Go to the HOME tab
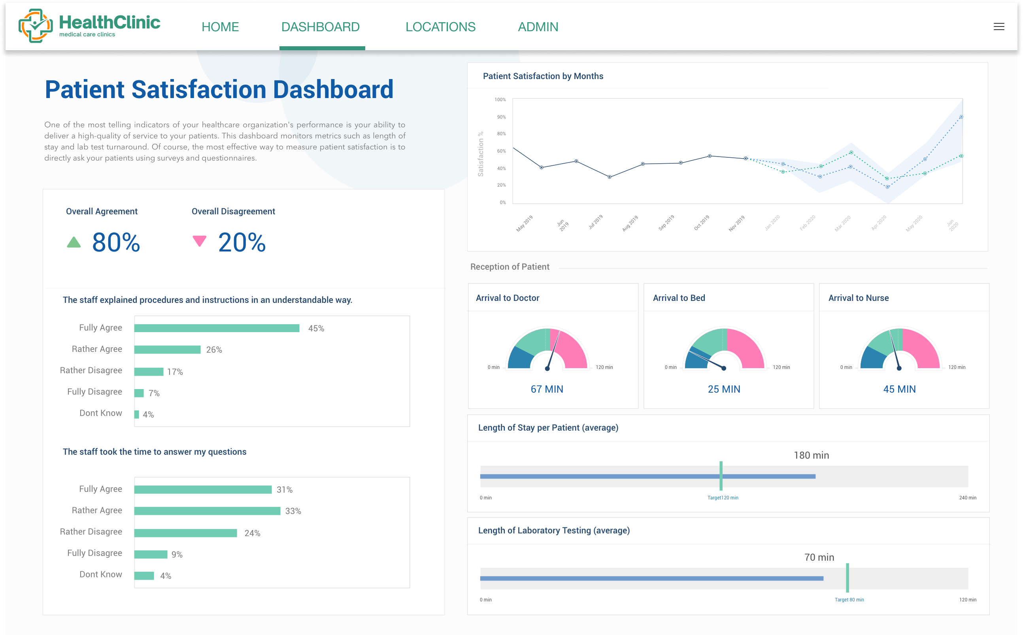 click(x=220, y=27)
